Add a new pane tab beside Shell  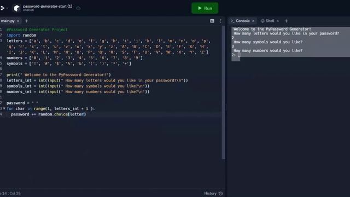pos(287,21)
